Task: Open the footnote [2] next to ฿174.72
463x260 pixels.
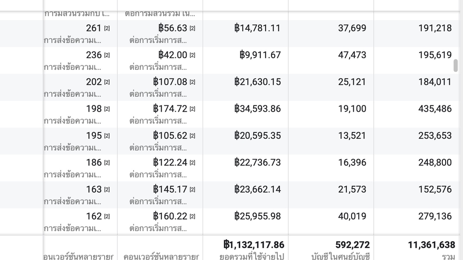Action: 192,109
